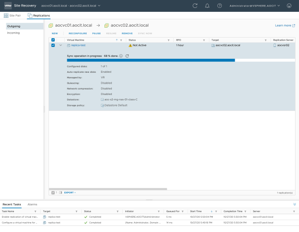Image resolution: width=299 pixels, height=232 pixels.
Task: Open the help question mark menu
Action: point(219,6)
